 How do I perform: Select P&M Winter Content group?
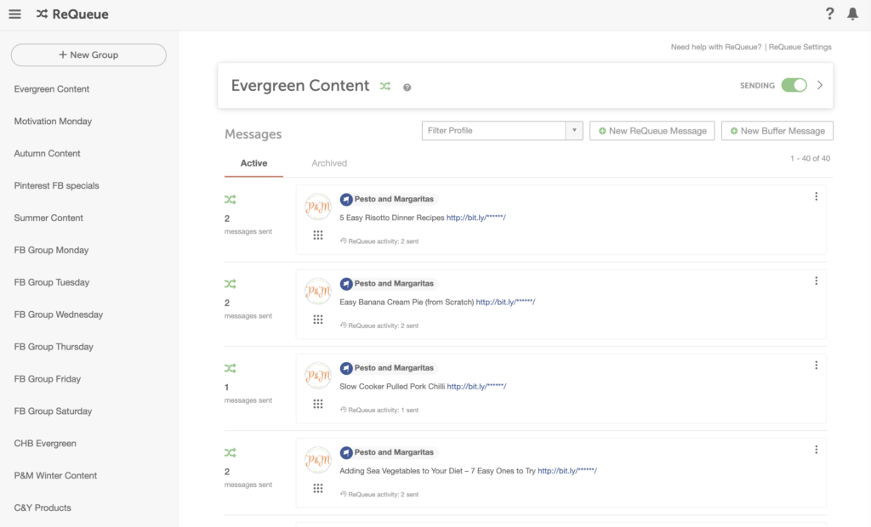coord(55,475)
